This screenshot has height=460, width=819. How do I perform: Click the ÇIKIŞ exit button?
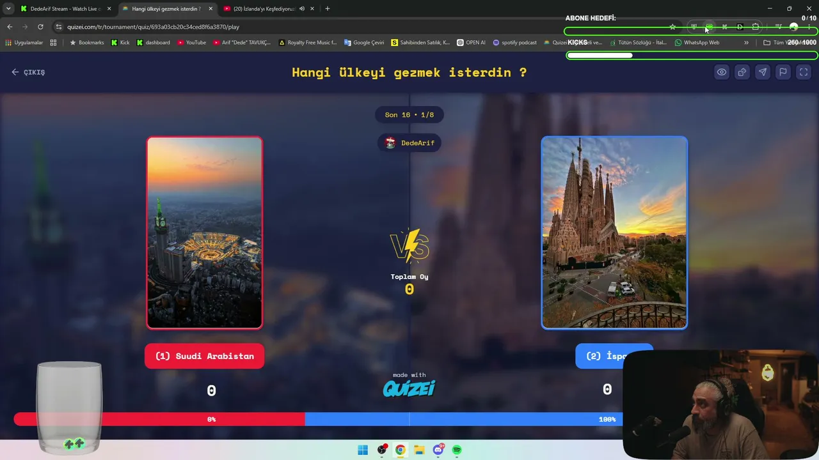(x=28, y=72)
